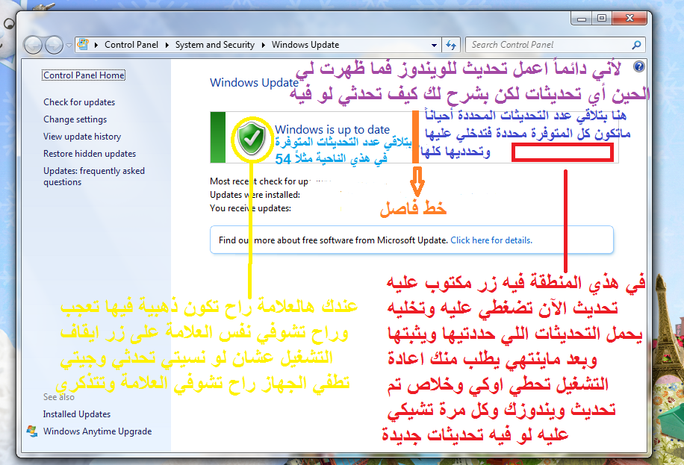Select the Control Panel breadcrumb item

click(130, 45)
